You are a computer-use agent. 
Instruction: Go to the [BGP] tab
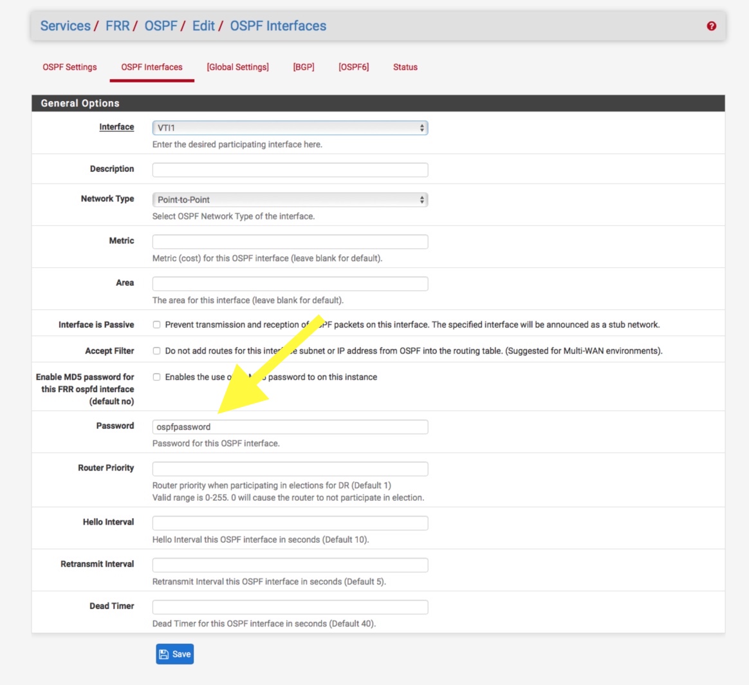click(304, 67)
